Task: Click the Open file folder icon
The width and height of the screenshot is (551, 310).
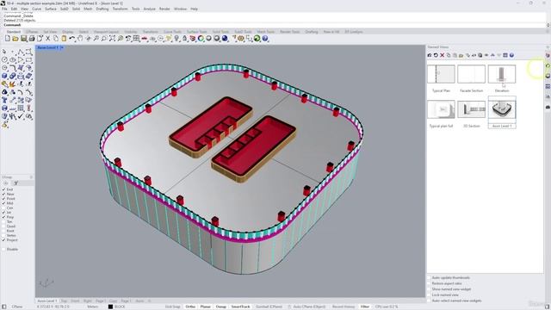Action: point(15,38)
